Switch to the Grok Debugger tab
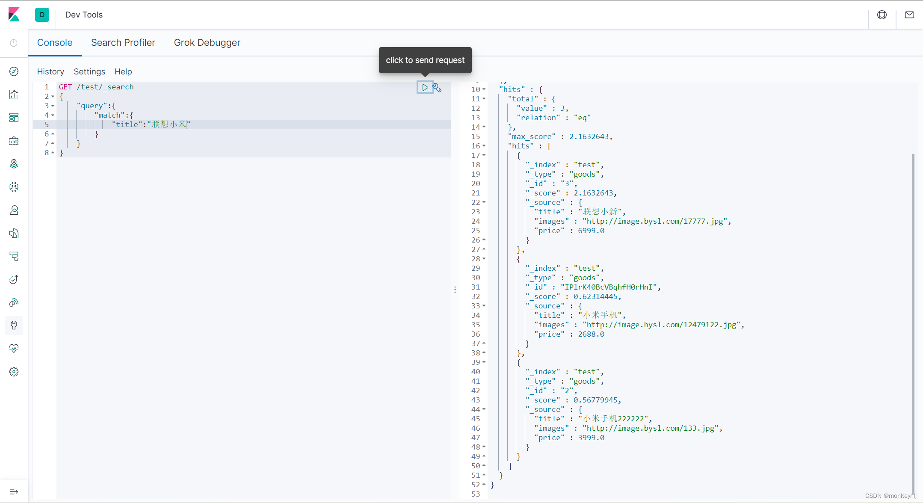Image resolution: width=923 pixels, height=503 pixels. tap(207, 43)
